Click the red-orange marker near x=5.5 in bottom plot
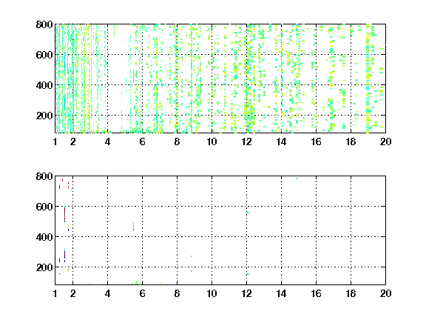 133,227
